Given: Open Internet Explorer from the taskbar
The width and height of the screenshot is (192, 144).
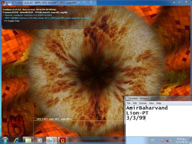Looking at the screenshot, I should (16, 140).
